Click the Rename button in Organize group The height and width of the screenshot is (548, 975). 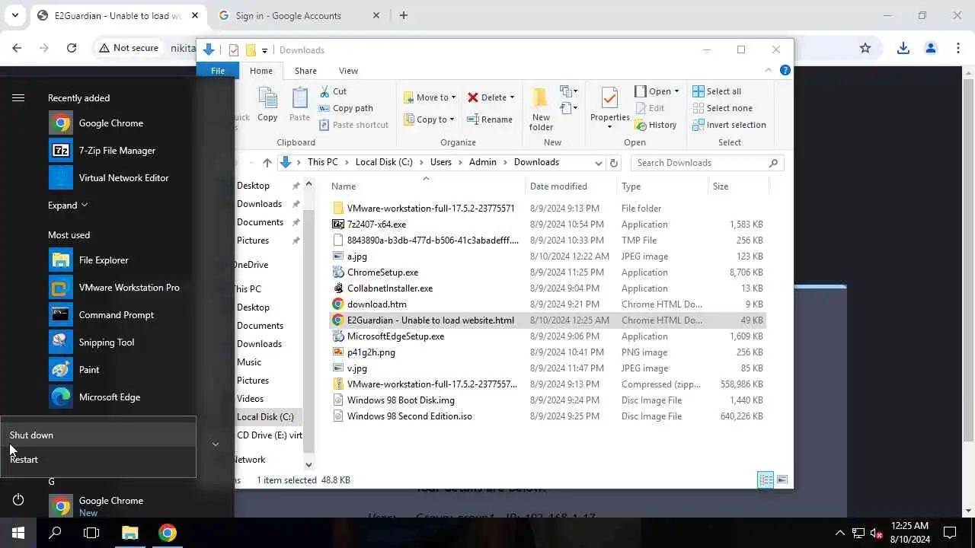click(490, 119)
